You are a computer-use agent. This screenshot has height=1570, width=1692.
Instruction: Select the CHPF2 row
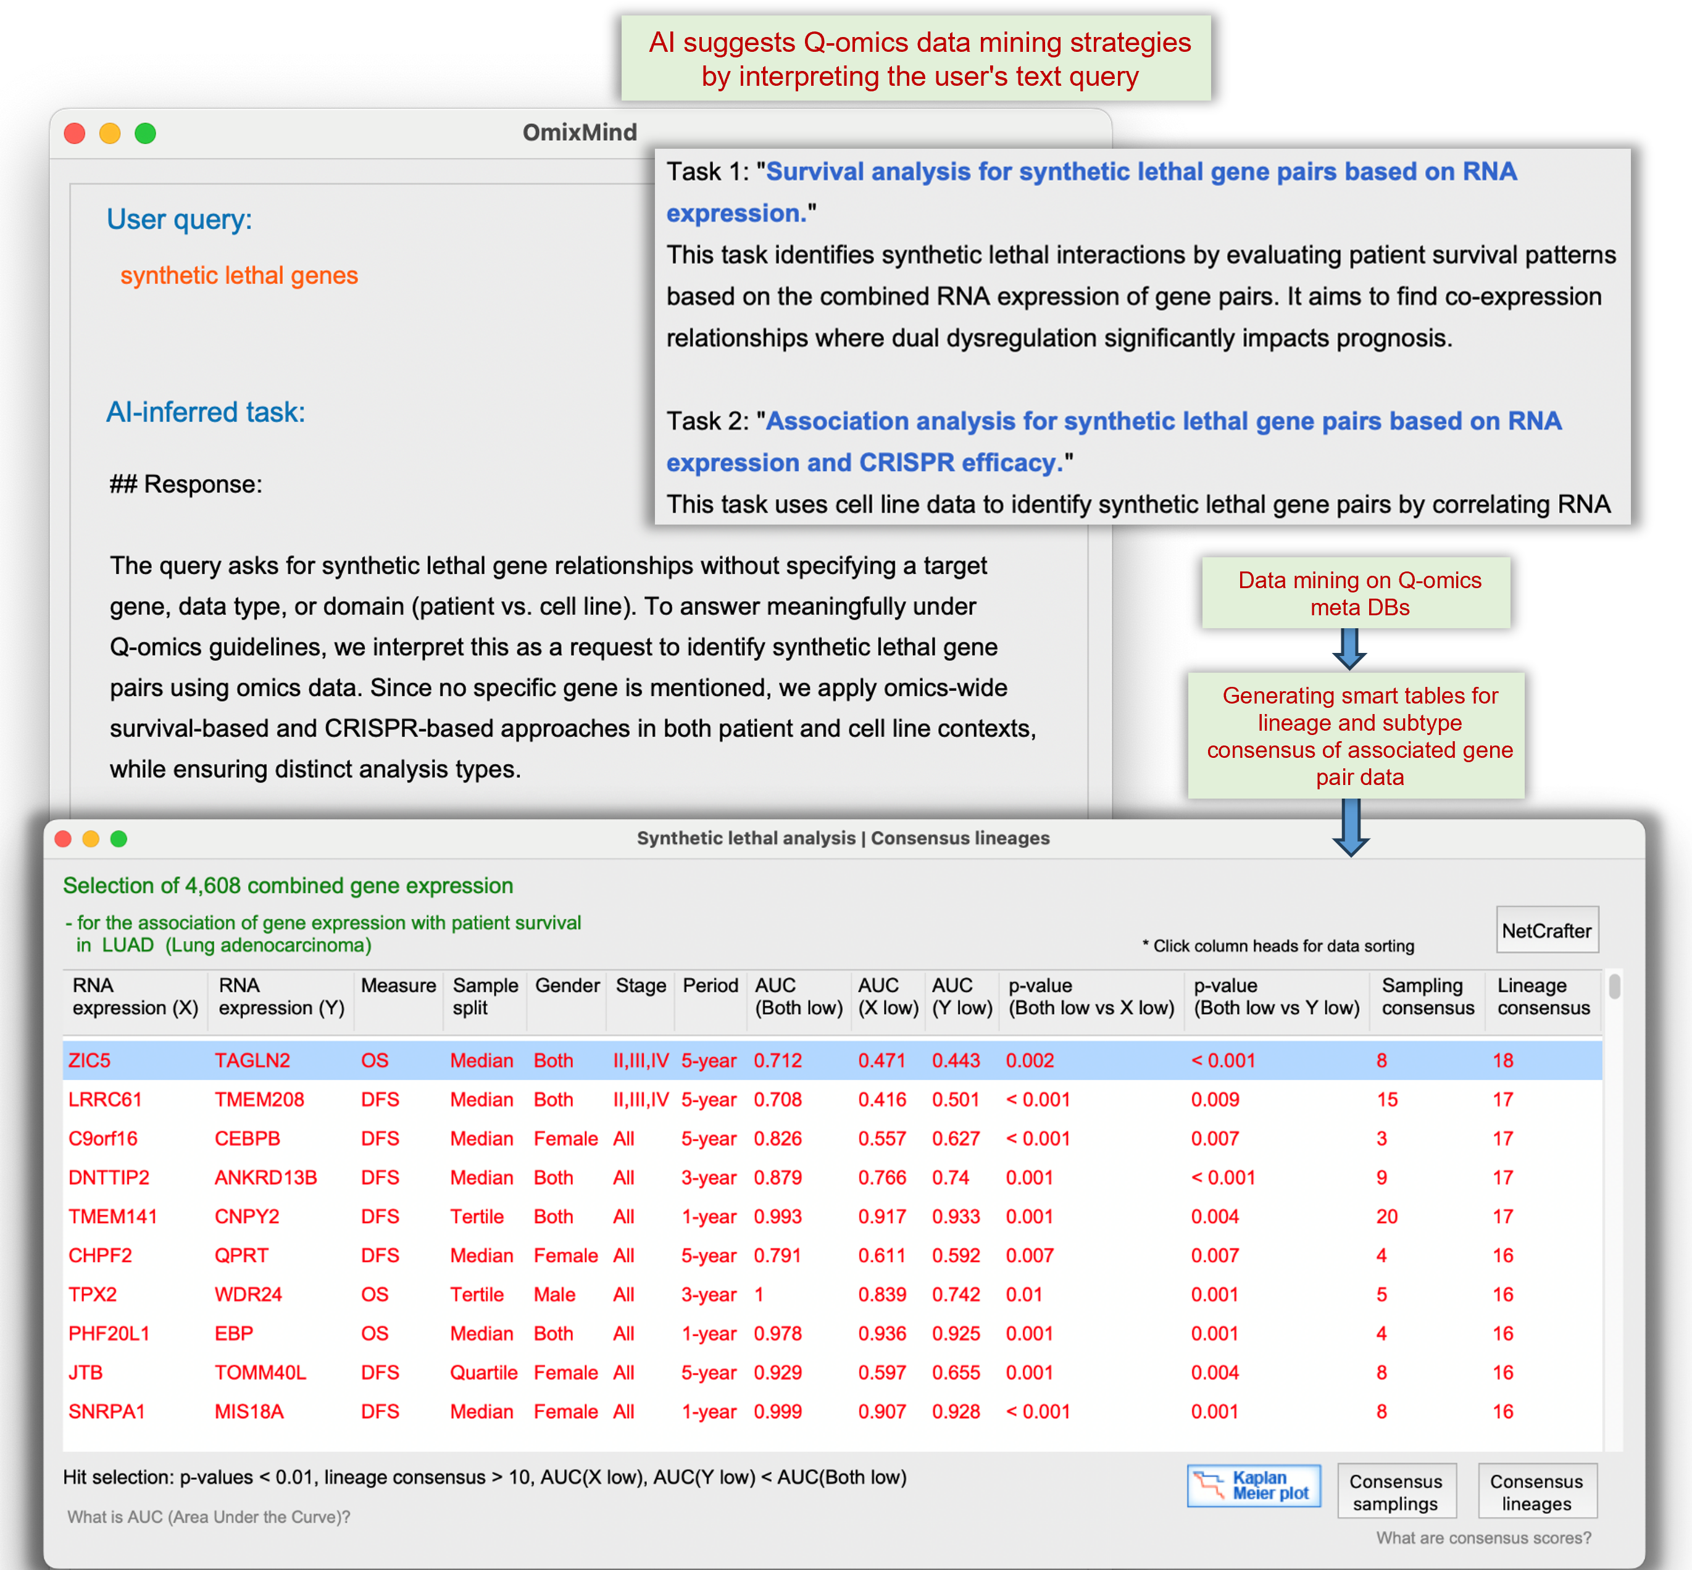pyautogui.click(x=832, y=1256)
